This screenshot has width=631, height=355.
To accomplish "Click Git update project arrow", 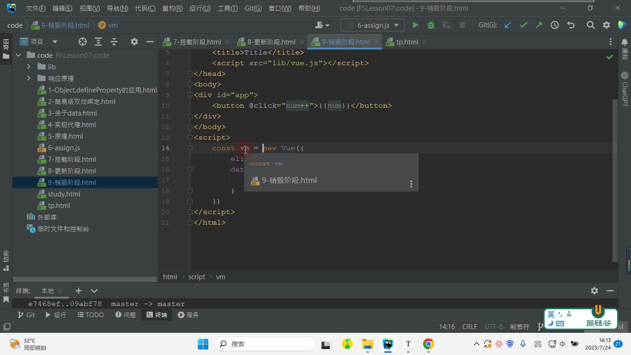I will pos(508,25).
